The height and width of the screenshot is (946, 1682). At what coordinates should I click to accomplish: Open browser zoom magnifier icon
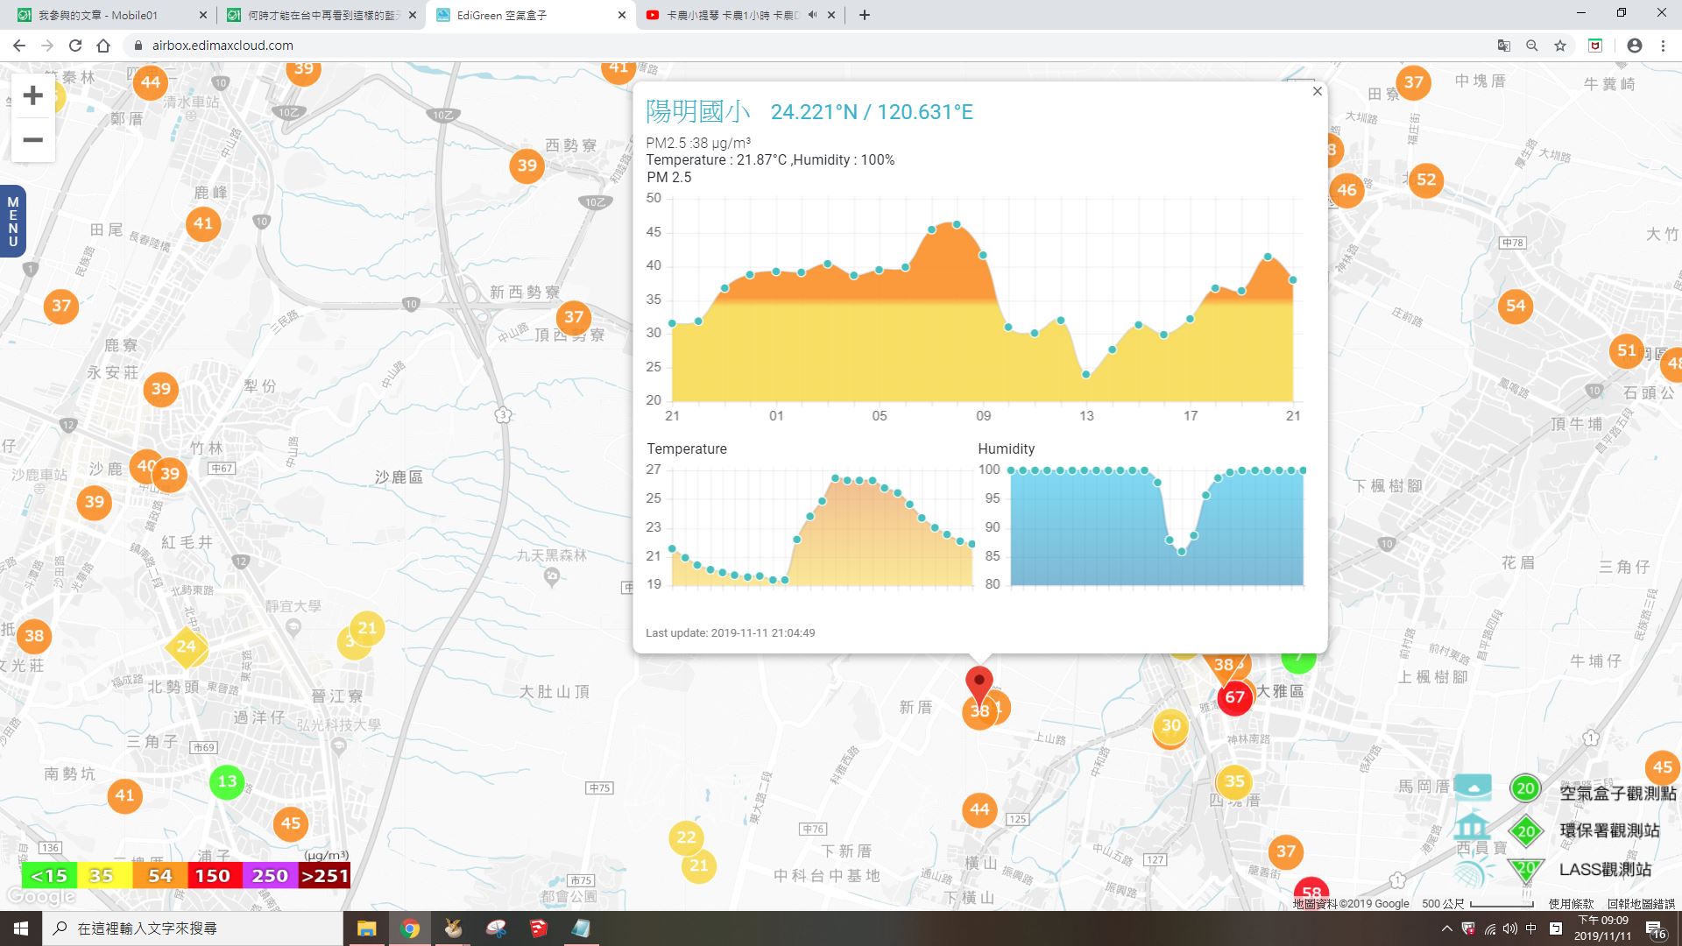pyautogui.click(x=1532, y=46)
